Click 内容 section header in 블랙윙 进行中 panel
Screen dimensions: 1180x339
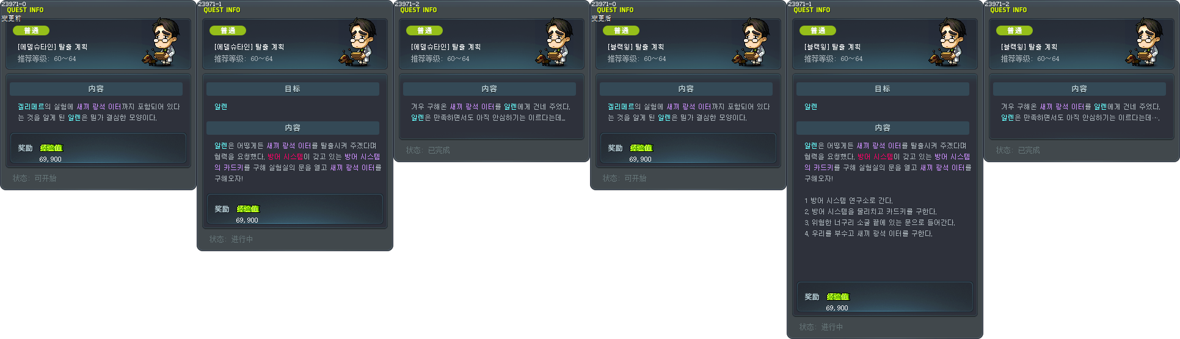pyautogui.click(x=883, y=128)
